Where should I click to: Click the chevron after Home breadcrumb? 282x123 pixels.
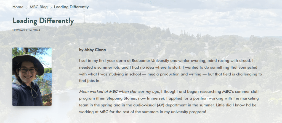click(x=27, y=7)
